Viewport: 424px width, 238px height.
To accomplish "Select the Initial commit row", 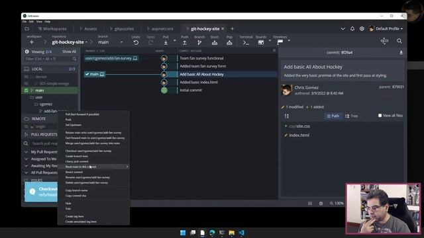I will (x=191, y=91).
